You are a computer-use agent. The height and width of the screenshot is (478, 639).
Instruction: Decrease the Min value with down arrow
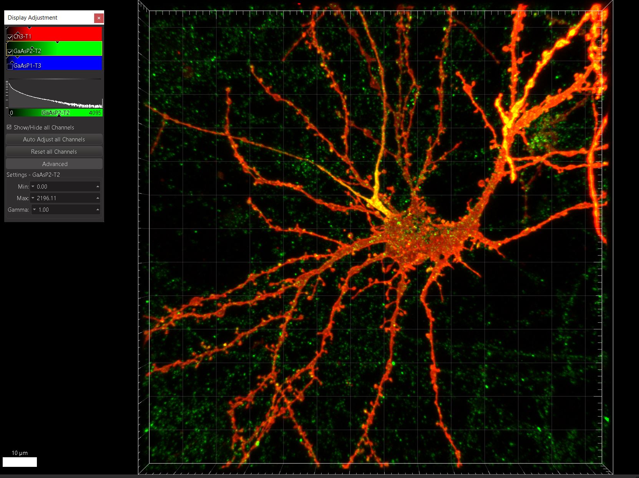click(33, 187)
